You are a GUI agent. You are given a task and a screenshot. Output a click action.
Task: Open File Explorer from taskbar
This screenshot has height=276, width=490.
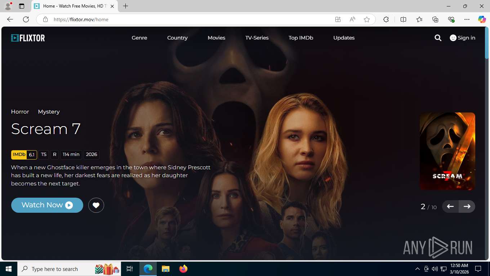[165, 269]
